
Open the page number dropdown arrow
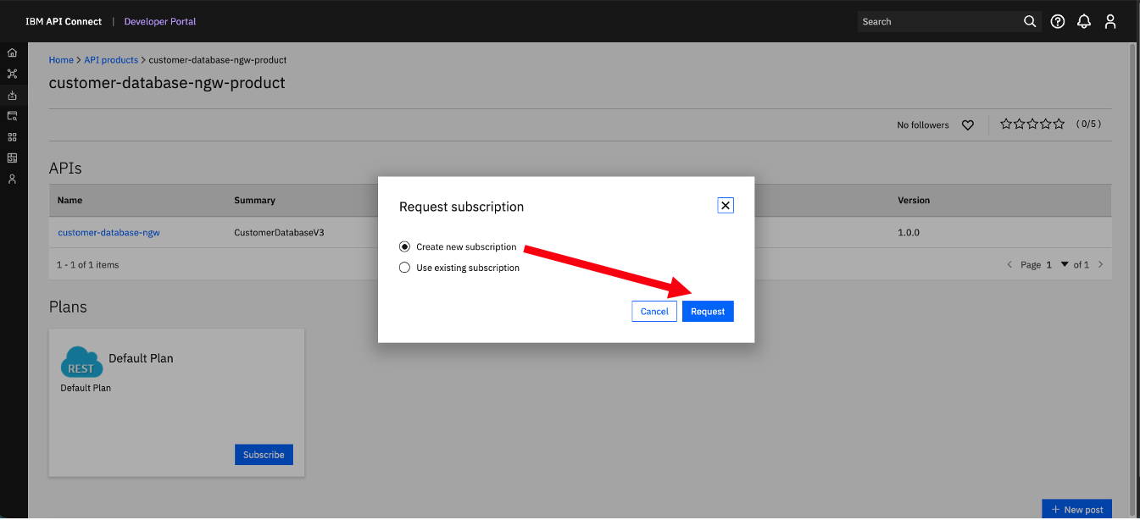pos(1065,264)
